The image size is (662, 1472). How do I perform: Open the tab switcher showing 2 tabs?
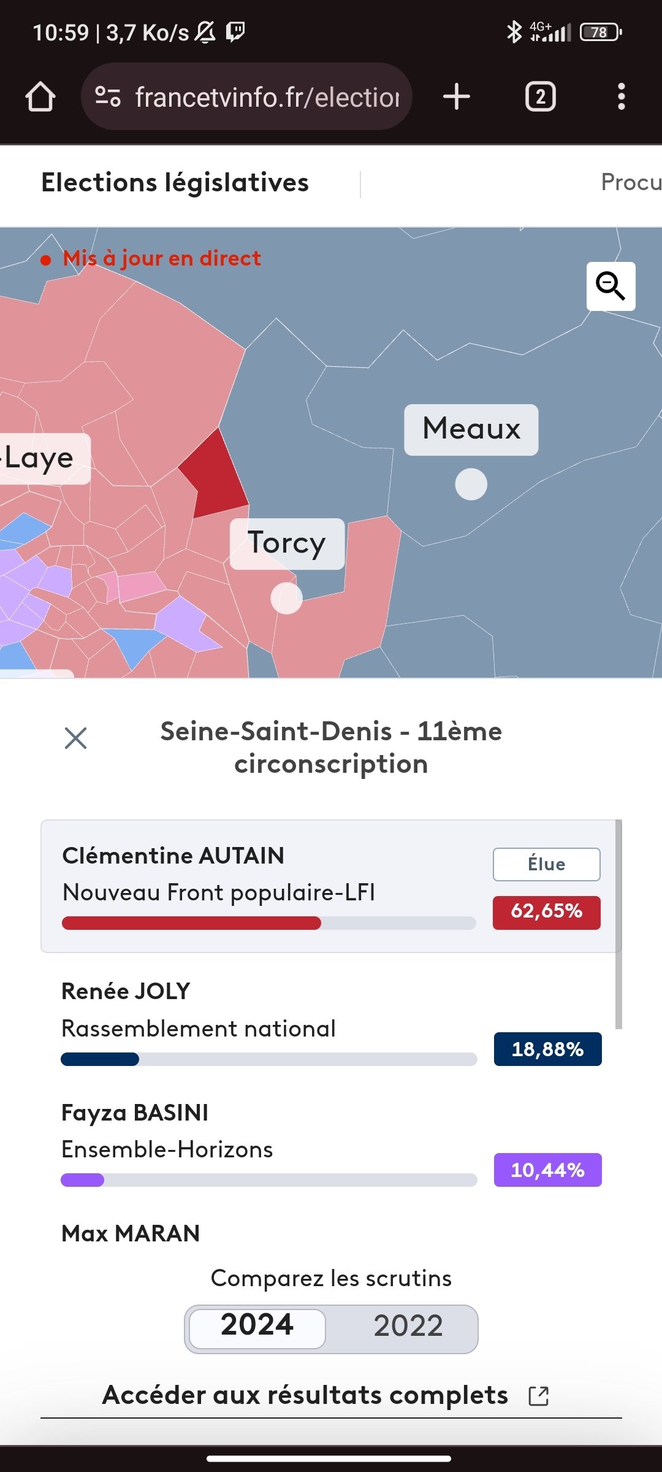click(x=540, y=97)
